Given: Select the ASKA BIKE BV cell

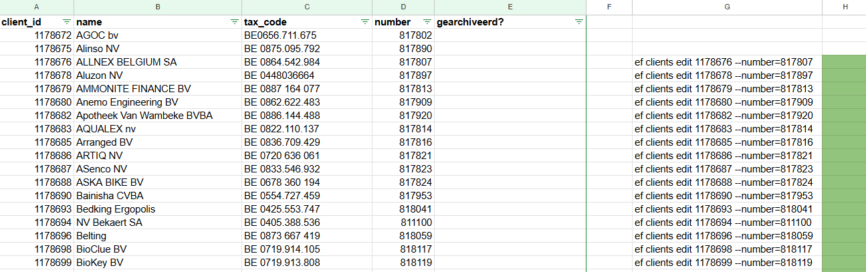Looking at the screenshot, I should (x=158, y=182).
